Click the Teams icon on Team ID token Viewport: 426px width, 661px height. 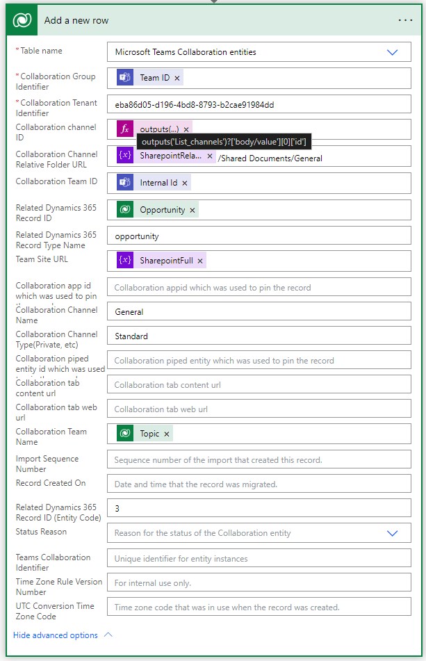pyautogui.click(x=126, y=78)
